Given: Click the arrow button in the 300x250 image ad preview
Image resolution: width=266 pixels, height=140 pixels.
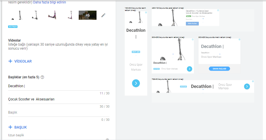Looking at the screenshot, I should (x=189, y=69).
